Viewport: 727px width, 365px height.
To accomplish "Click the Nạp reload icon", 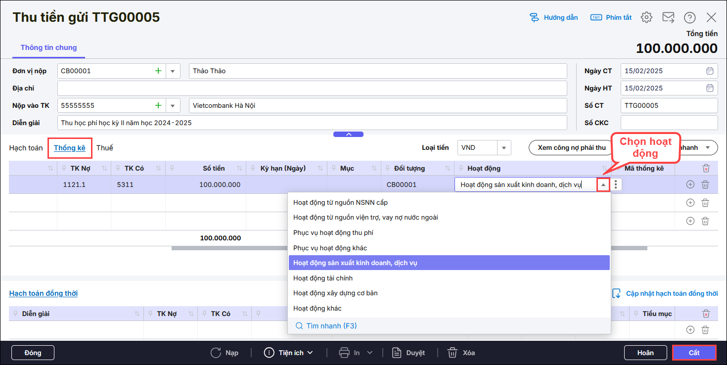I will point(216,353).
